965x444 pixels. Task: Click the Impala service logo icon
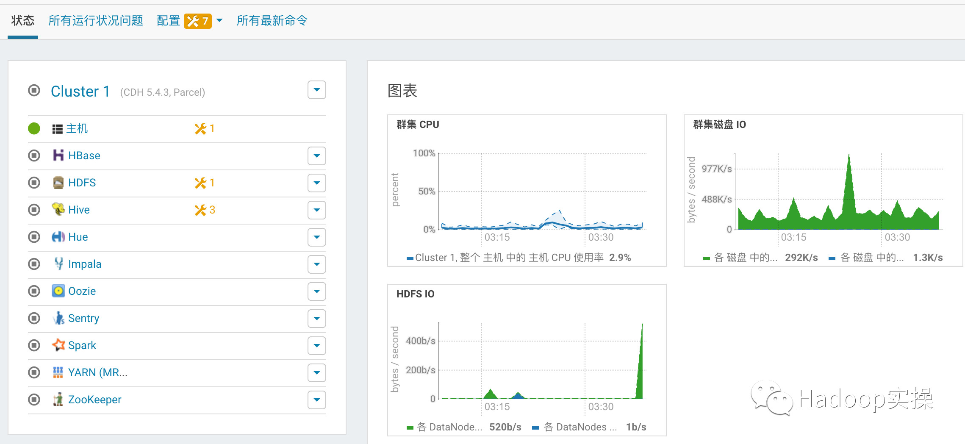coord(58,264)
